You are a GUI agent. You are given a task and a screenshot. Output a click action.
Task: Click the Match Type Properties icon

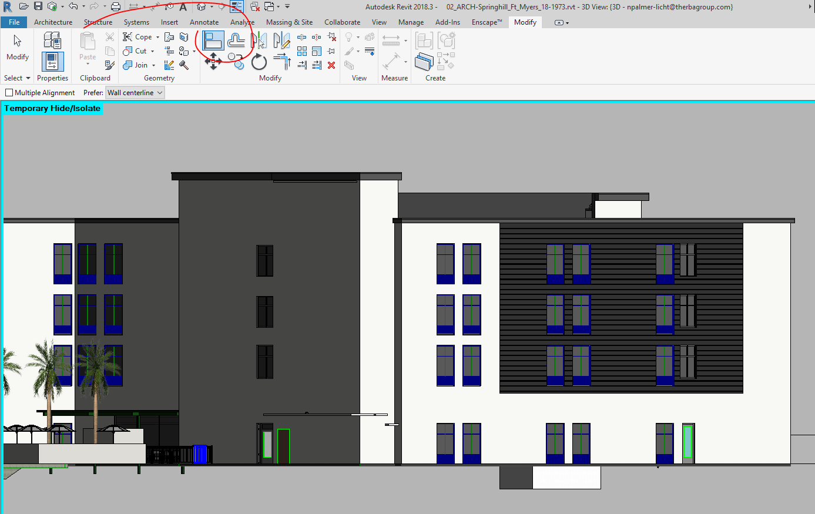click(x=110, y=65)
